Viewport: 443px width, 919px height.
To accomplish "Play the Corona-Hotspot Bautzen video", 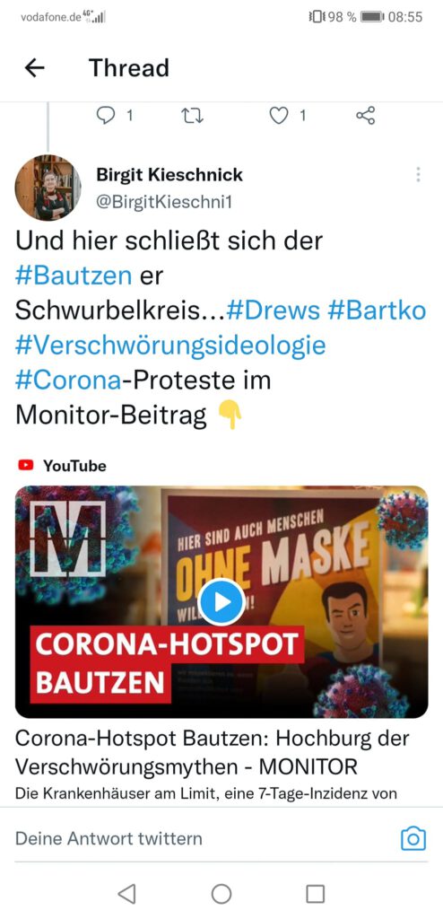I will [x=221, y=602].
